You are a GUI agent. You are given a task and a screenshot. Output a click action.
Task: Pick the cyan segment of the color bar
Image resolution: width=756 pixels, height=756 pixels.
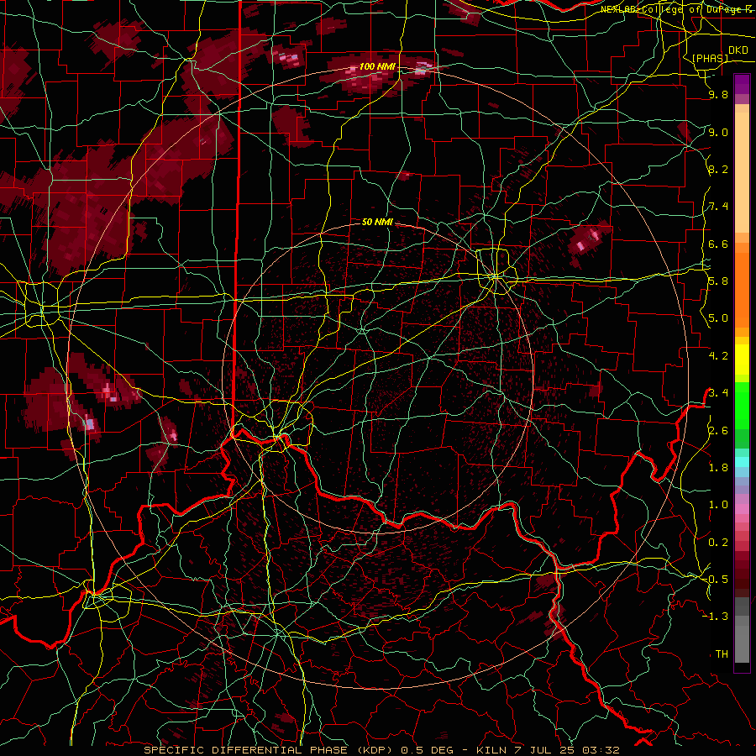click(742, 462)
